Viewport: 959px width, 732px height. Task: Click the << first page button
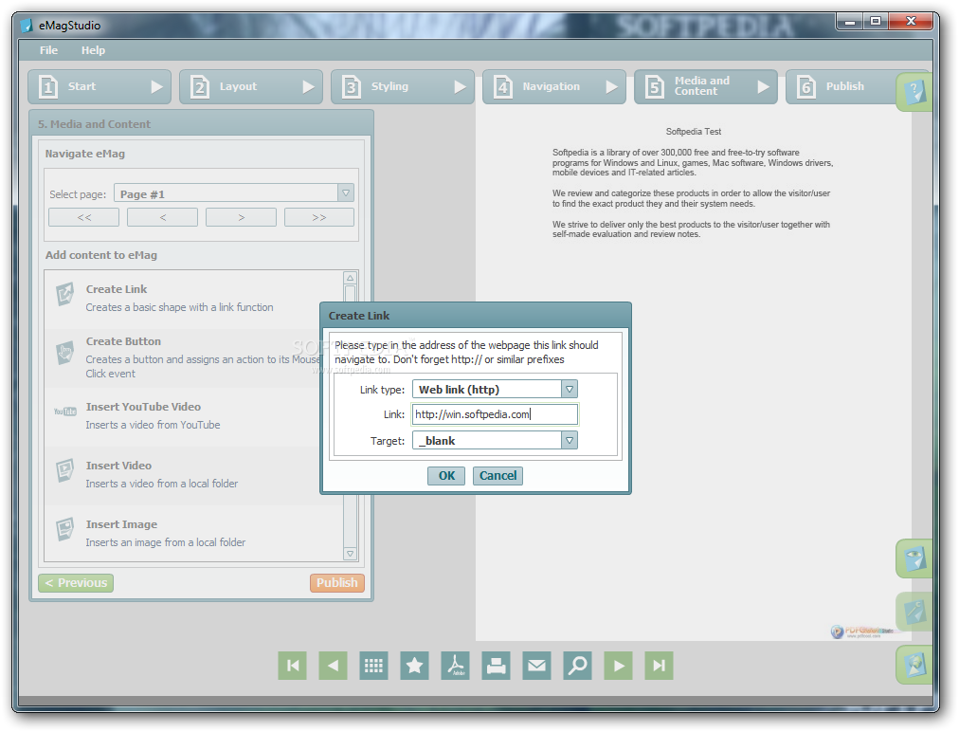pyautogui.click(x=83, y=217)
